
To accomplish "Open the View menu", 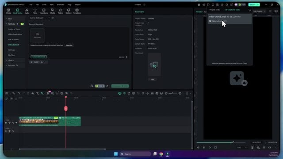I will (x=52, y=5).
